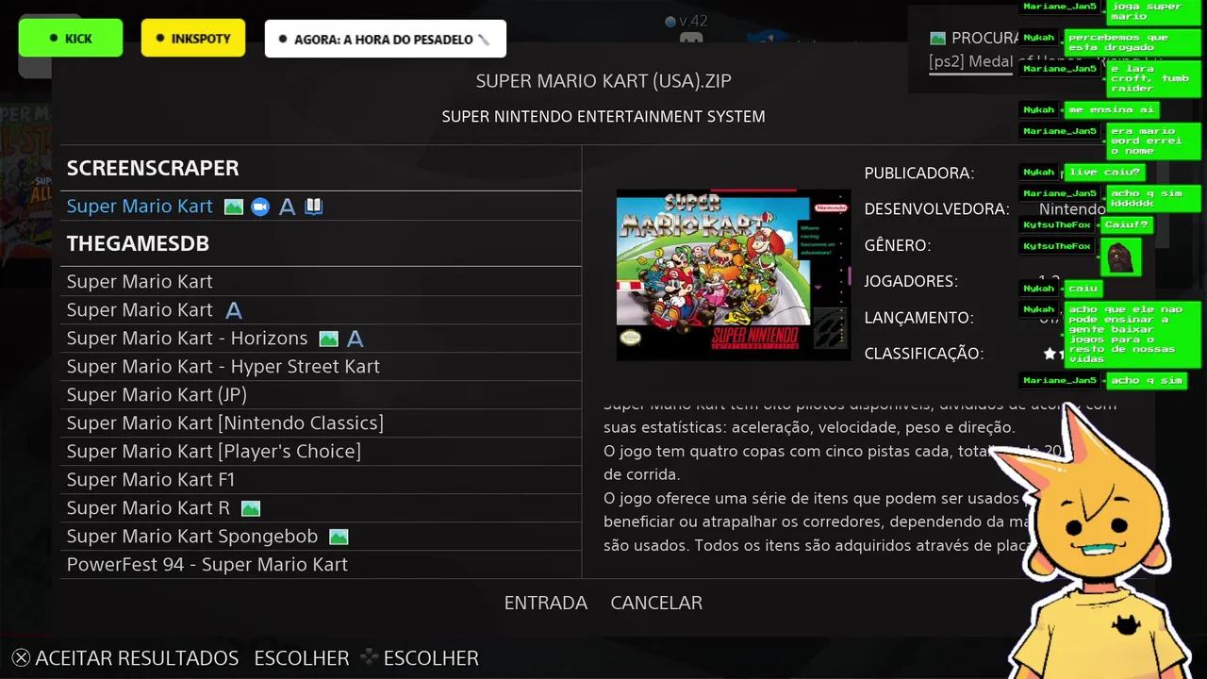This screenshot has height=679, width=1207.
Task: Click image icon in ScreenScraper Super Mario Kart row
Action: point(234,207)
